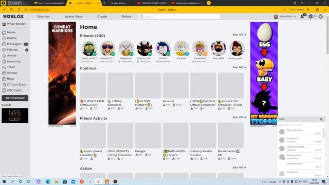Open friend Navi_MMA avatar

click(218, 49)
